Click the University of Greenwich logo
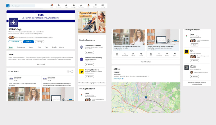 [x=81, y=47]
